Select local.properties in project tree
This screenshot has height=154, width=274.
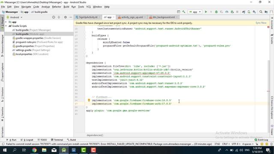pos(30,54)
